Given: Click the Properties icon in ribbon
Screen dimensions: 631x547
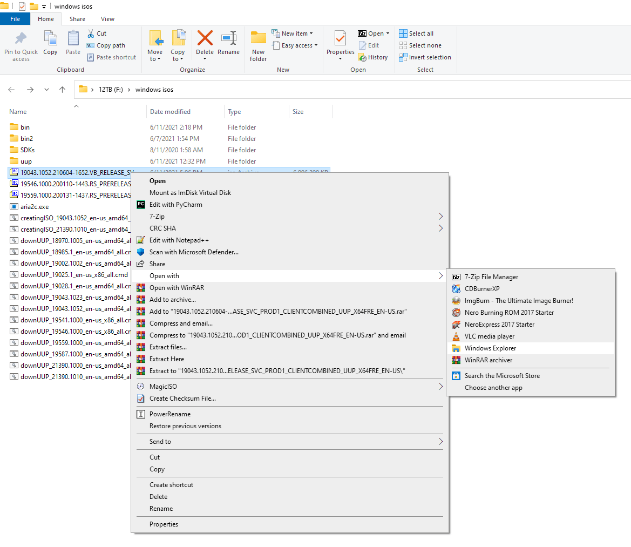Looking at the screenshot, I should (x=340, y=40).
